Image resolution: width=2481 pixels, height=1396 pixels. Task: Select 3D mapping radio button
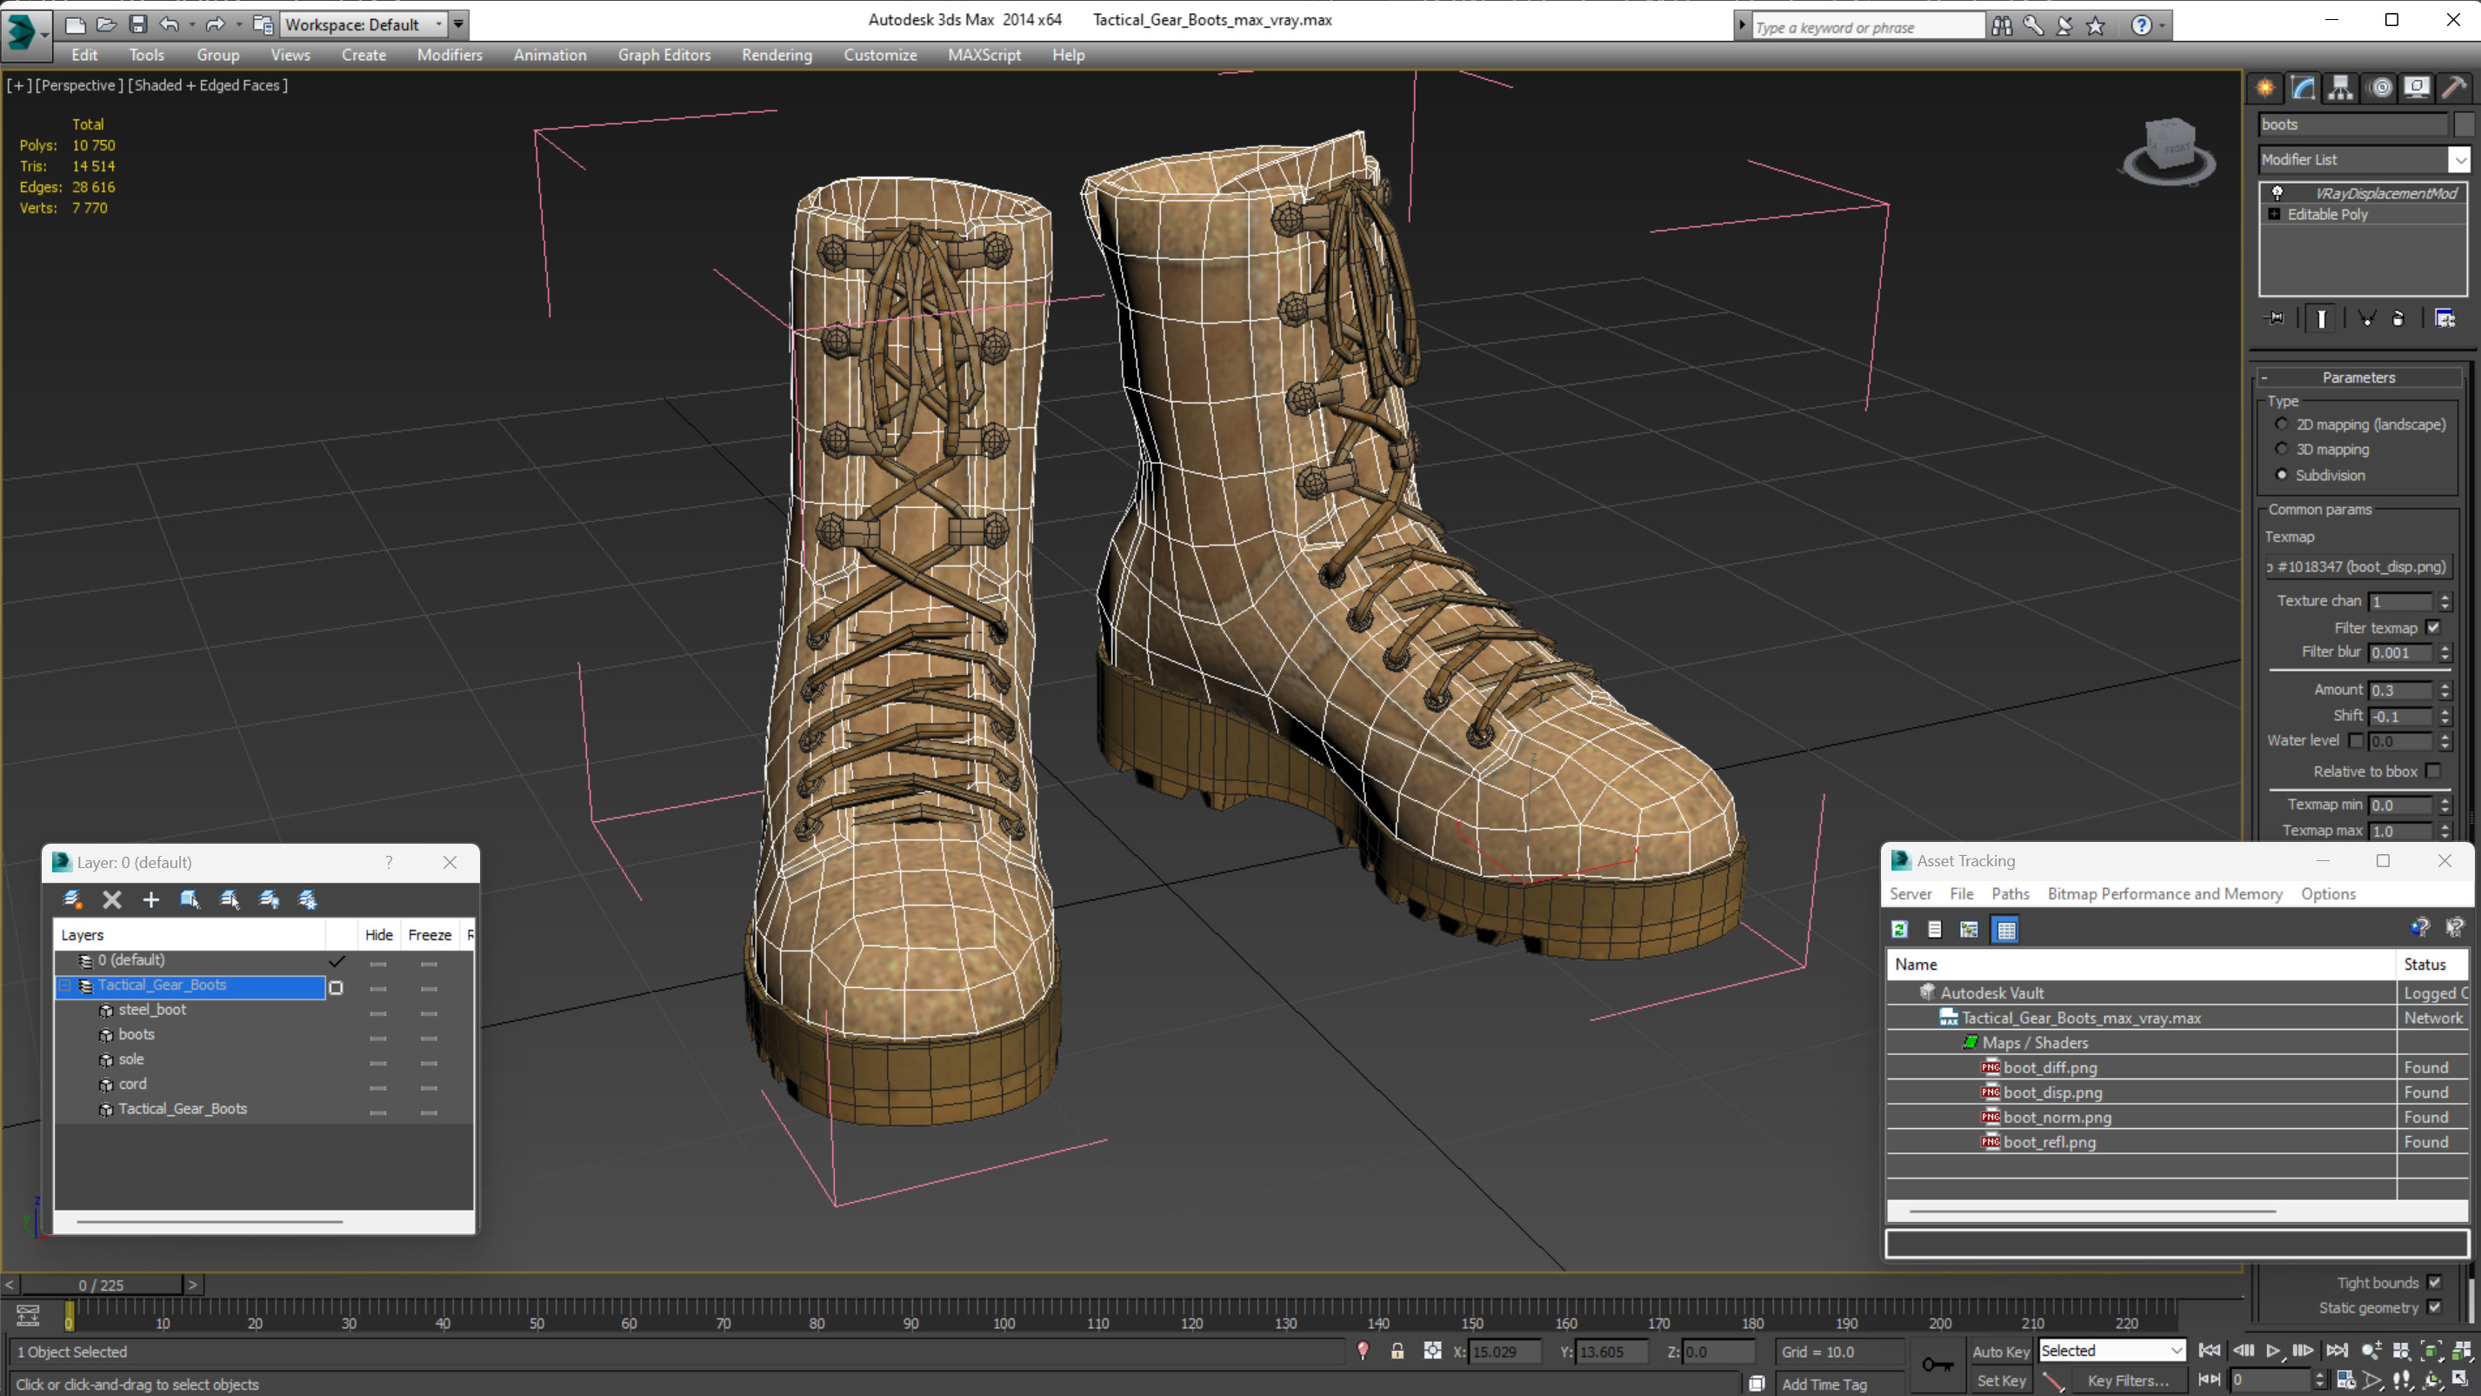[2282, 449]
